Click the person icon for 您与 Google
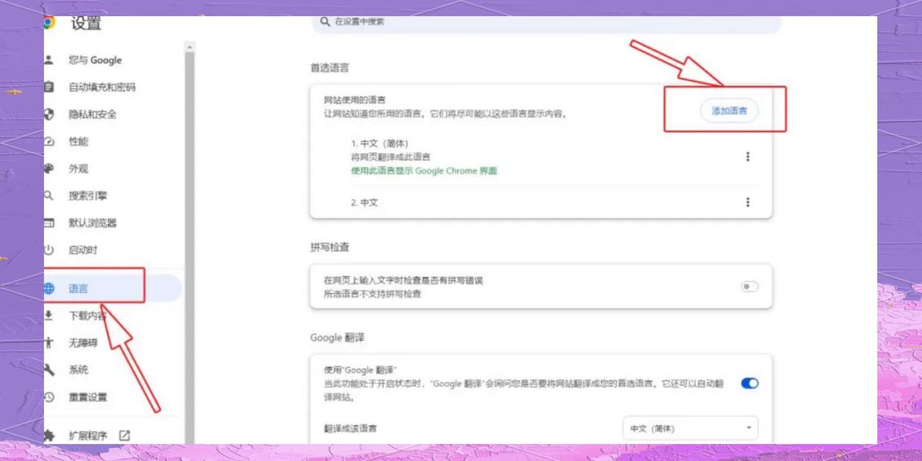Screen dimensions: 922x461 49,60
